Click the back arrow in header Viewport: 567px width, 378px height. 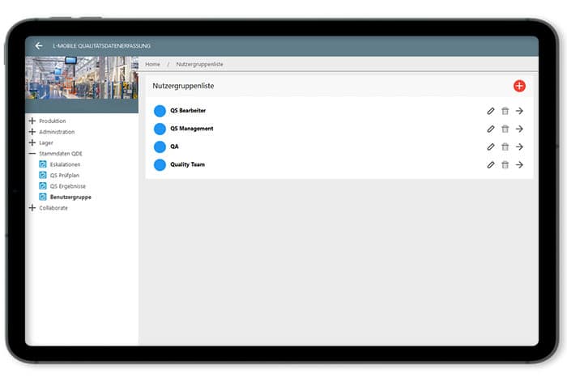pyautogui.click(x=39, y=46)
